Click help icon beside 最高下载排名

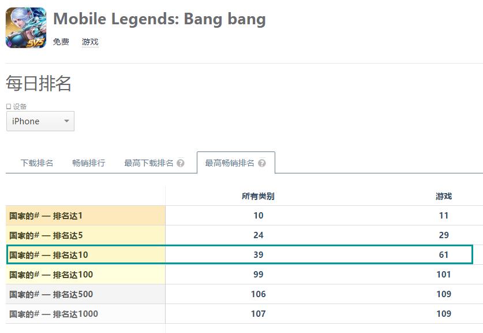tap(181, 163)
